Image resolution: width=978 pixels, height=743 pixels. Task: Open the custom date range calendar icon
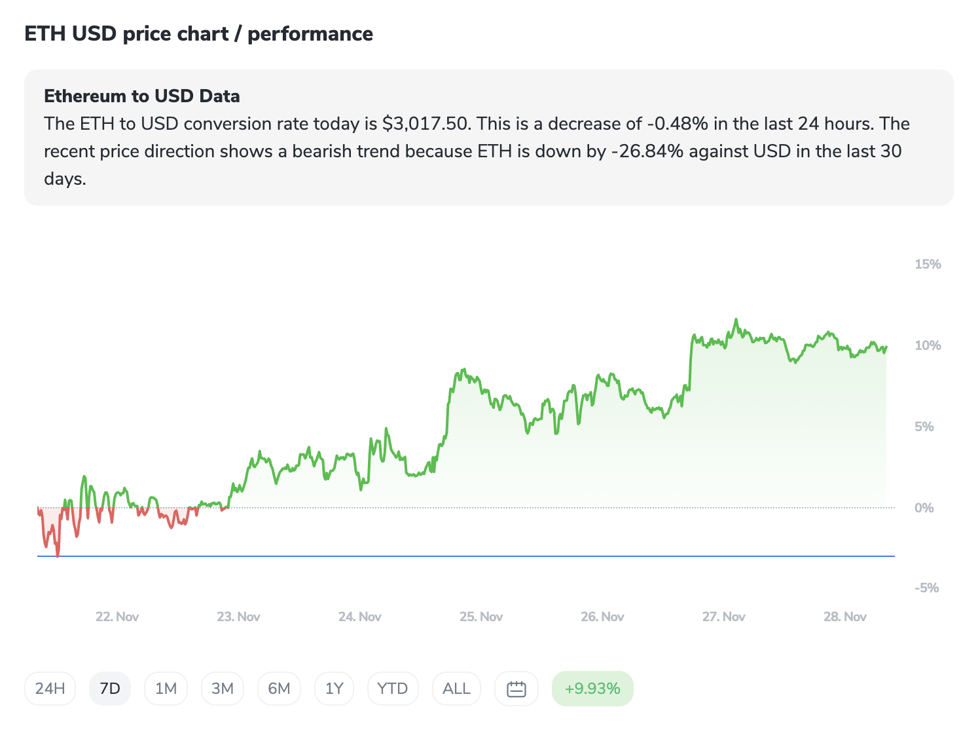(516, 689)
